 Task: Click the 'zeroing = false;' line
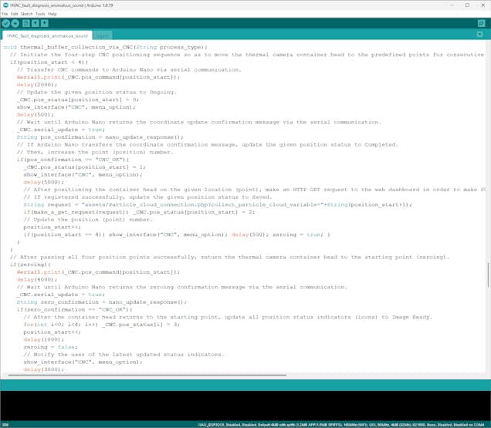[50, 347]
